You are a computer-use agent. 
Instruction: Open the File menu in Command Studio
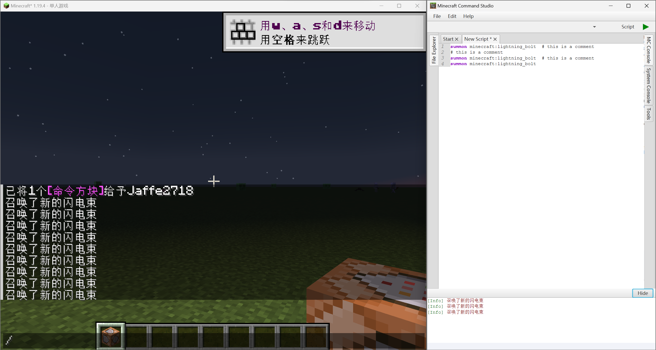click(437, 16)
